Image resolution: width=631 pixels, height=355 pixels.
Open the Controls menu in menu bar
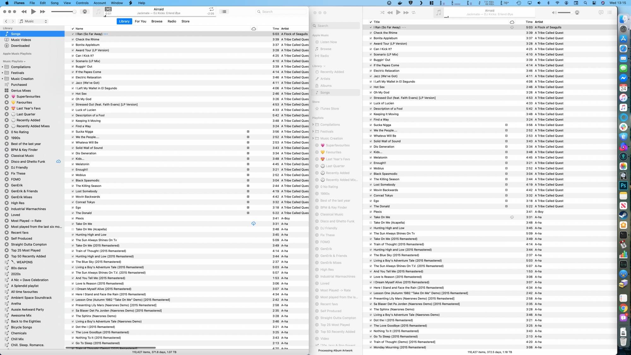tap(82, 3)
